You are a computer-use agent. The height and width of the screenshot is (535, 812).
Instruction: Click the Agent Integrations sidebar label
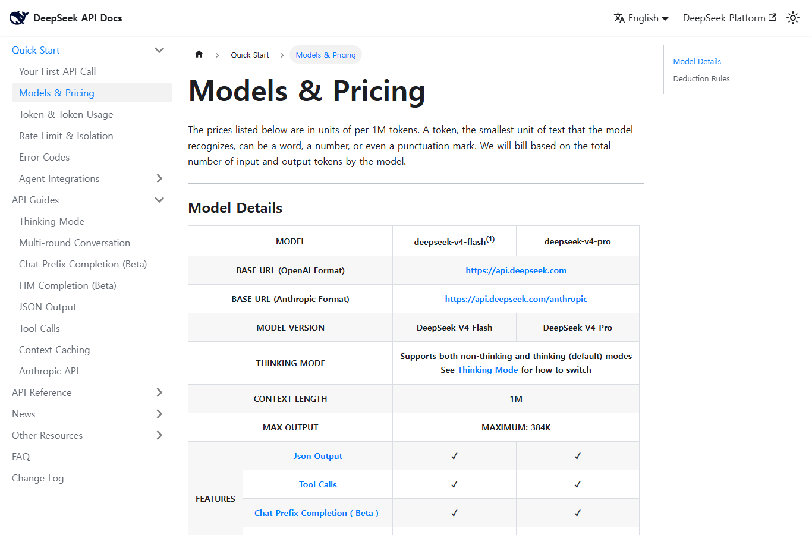(x=59, y=178)
